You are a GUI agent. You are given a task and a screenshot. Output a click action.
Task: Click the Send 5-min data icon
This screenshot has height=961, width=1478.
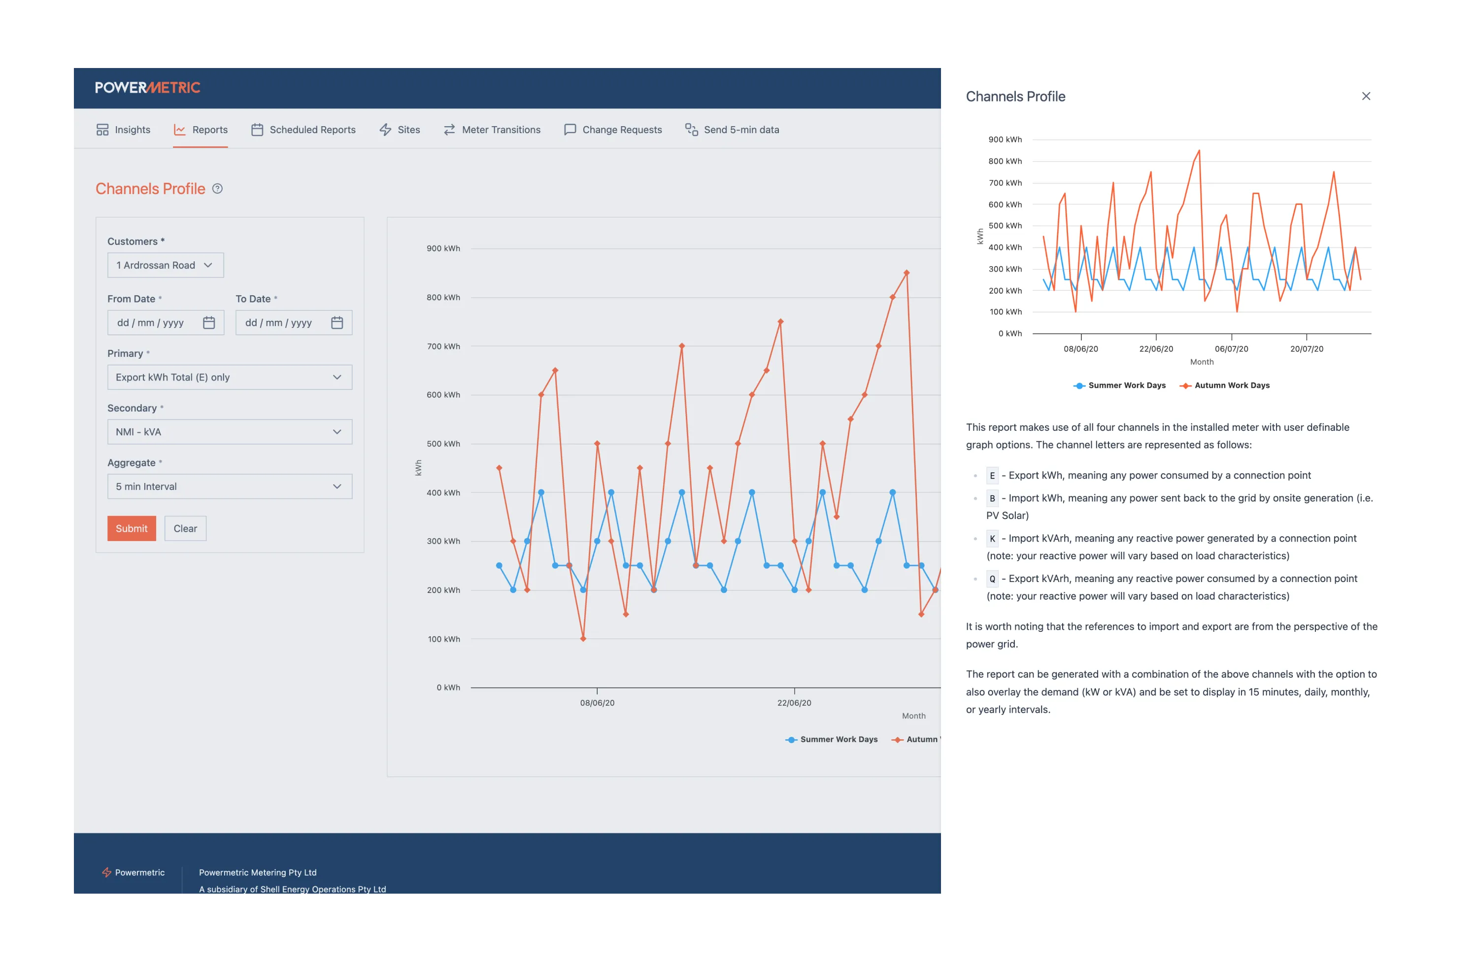pos(691,130)
